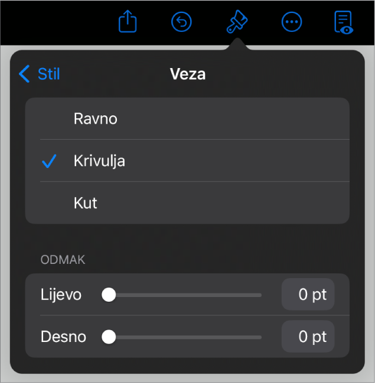Tap the Share icon in toolbar
This screenshot has height=384, width=375.
pos(128,22)
